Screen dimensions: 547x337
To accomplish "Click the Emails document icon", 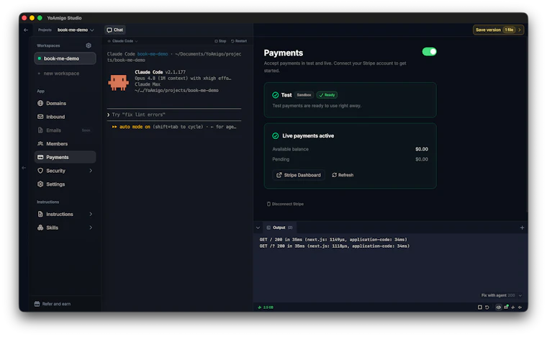I will click(x=40, y=130).
